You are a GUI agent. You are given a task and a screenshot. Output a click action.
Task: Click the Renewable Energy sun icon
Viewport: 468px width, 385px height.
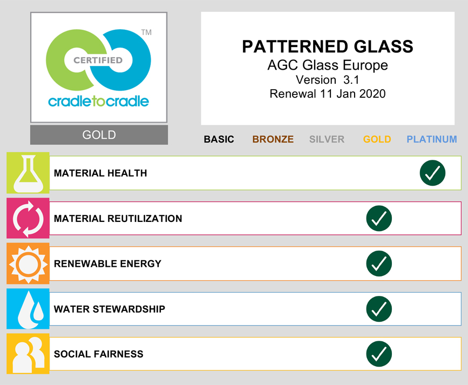coord(28,264)
